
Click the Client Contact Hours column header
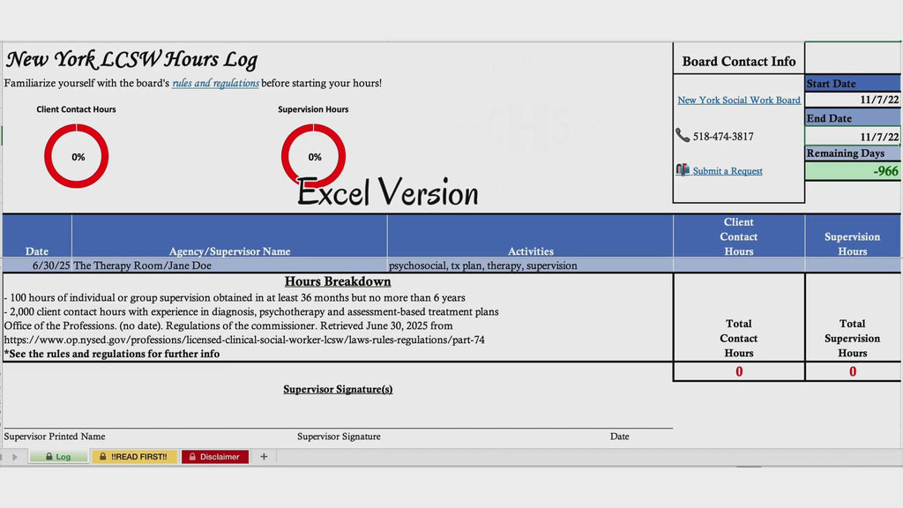pyautogui.click(x=739, y=236)
